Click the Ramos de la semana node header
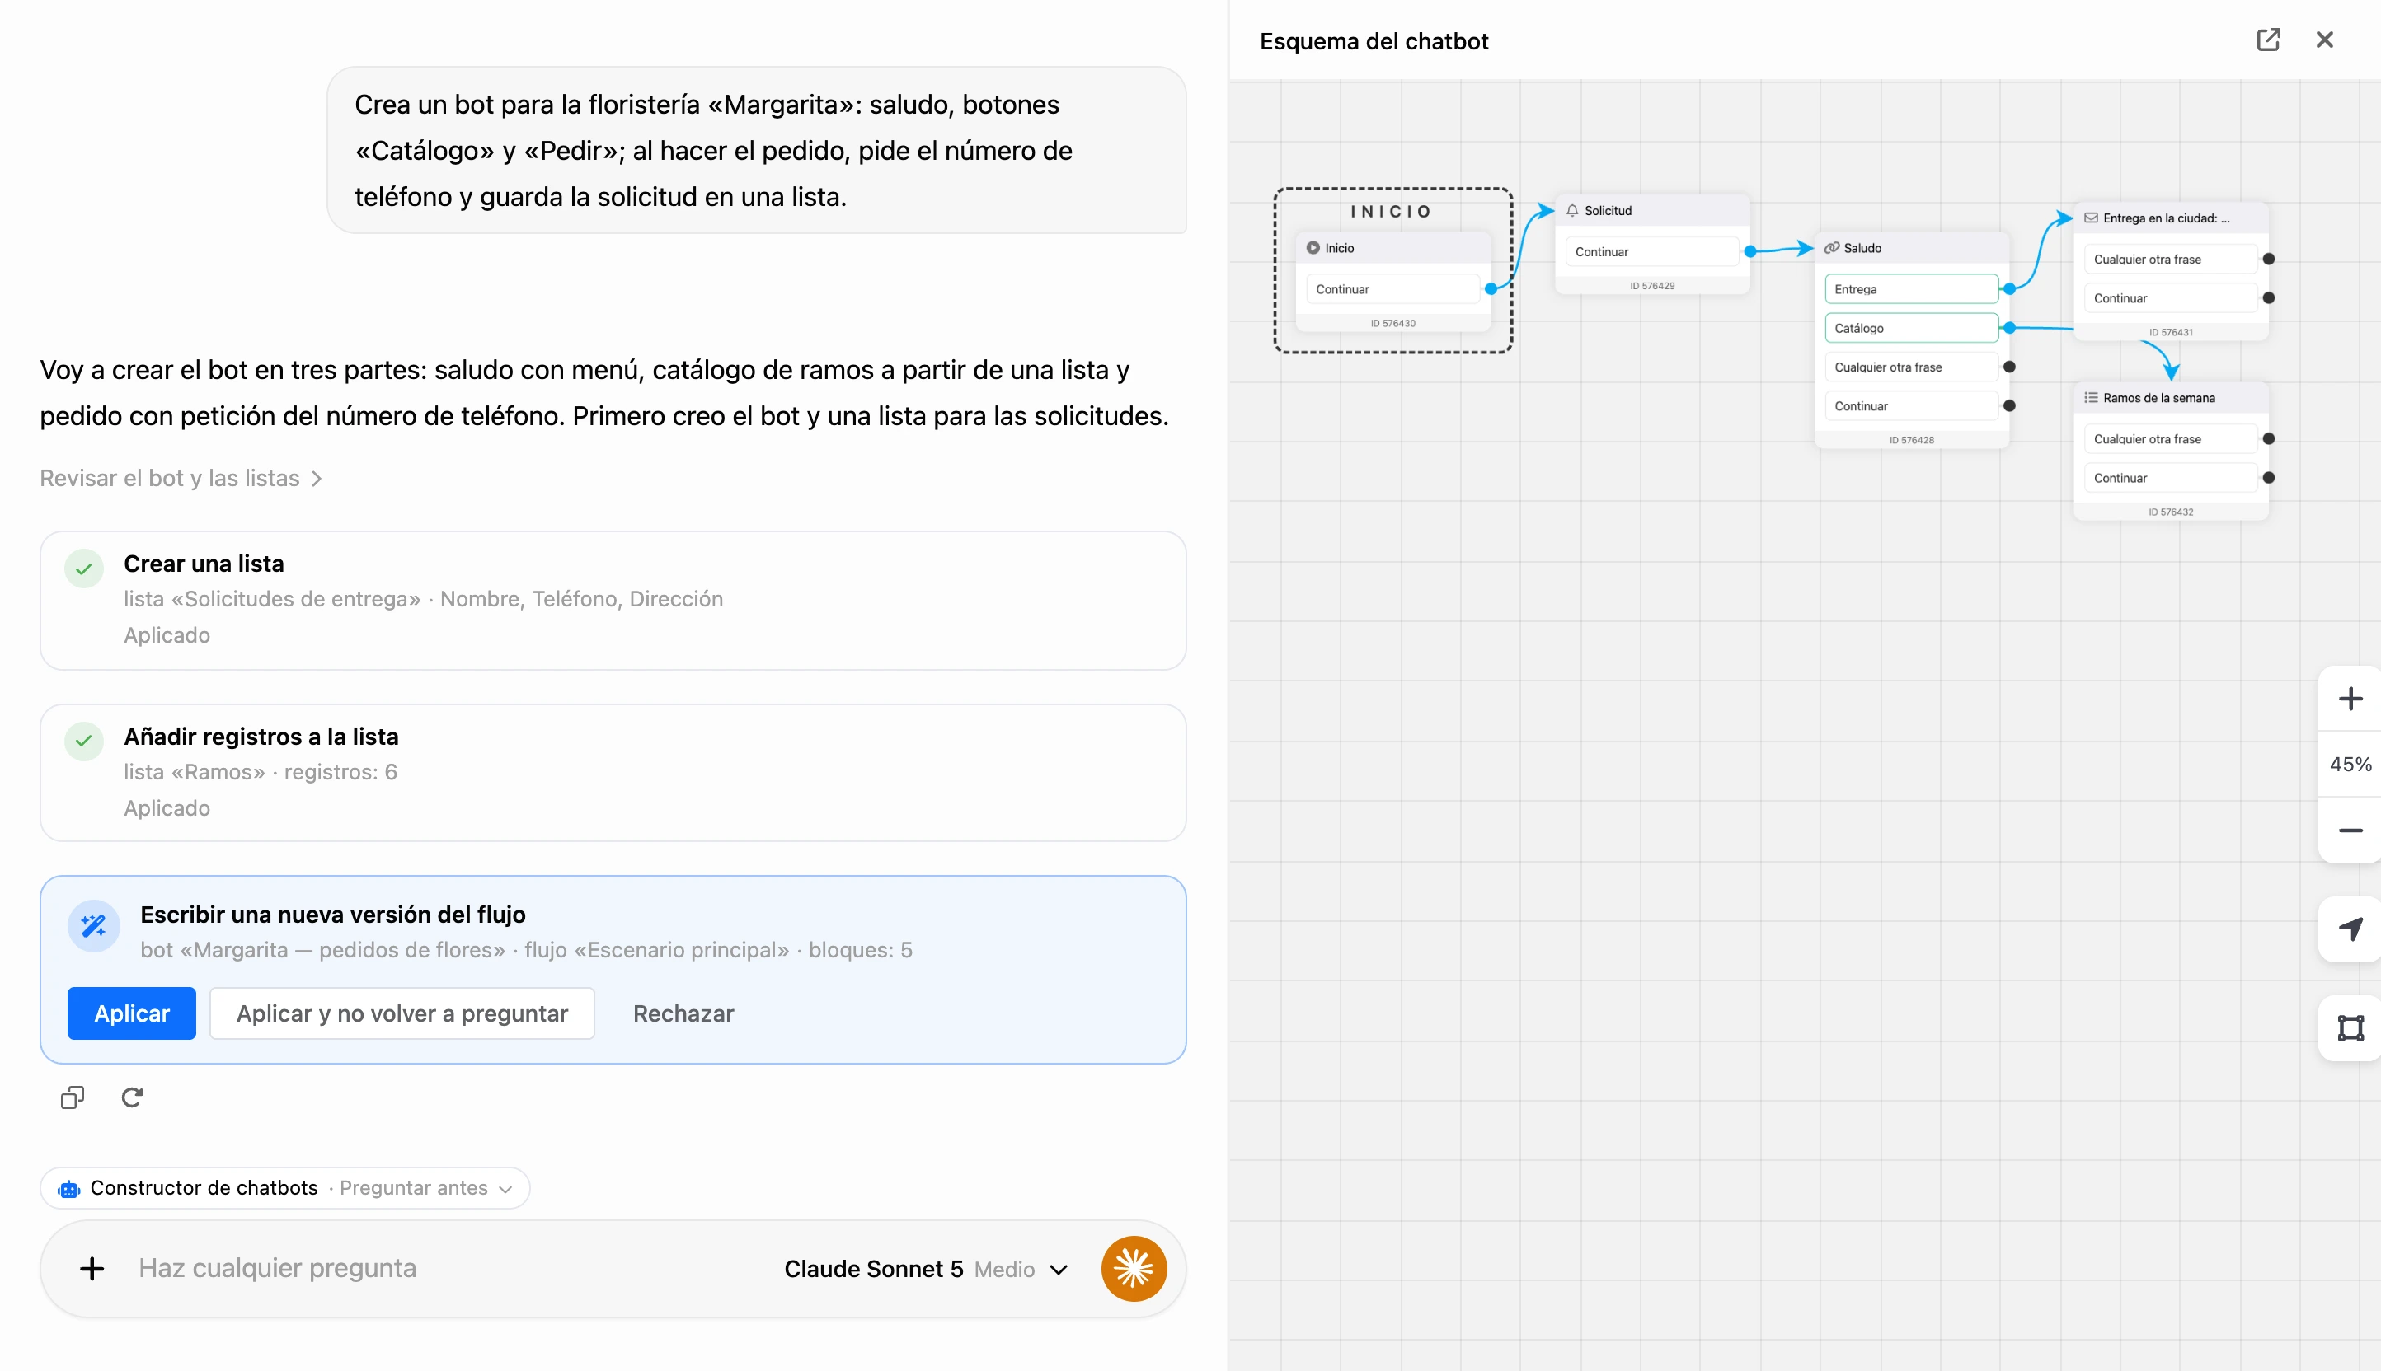The width and height of the screenshot is (2381, 1371). tap(2170, 397)
